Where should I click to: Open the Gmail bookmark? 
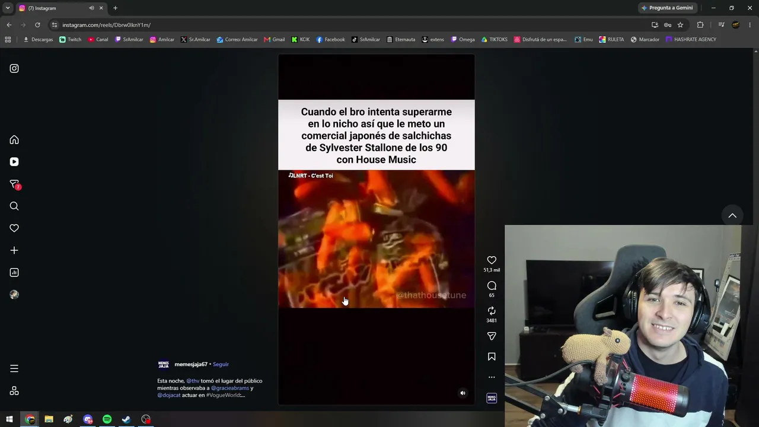(x=275, y=40)
